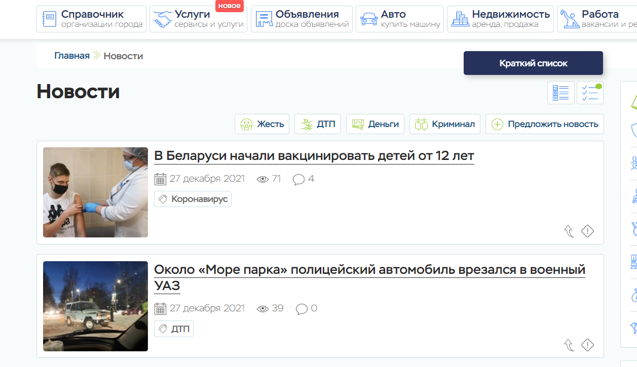Click the Главная breadcrumb link
This screenshot has height=367, width=637.
[71, 56]
